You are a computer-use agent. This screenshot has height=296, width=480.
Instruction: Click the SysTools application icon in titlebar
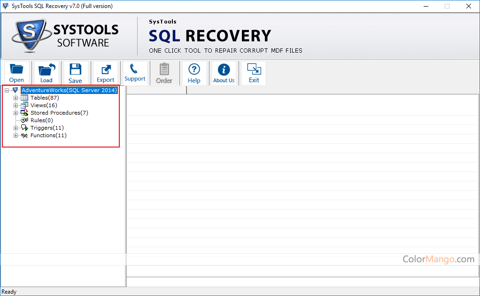(x=6, y=6)
